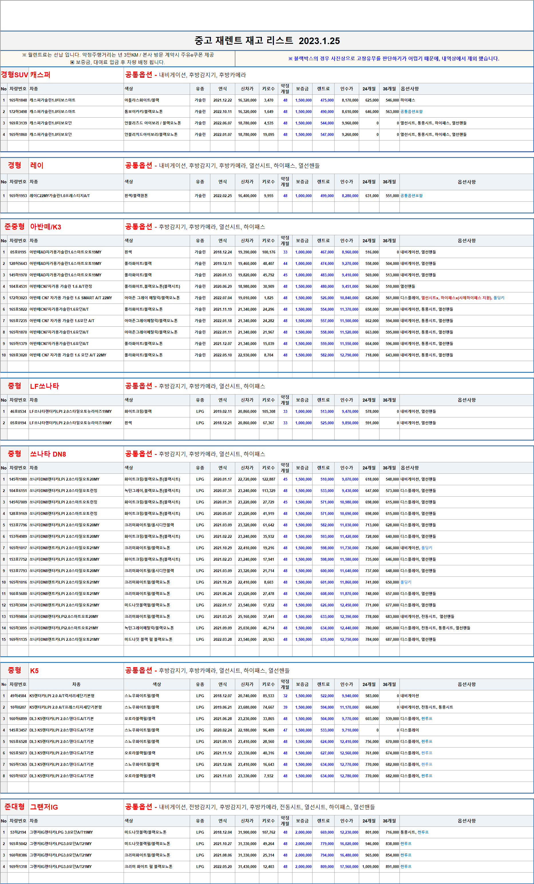Image resolution: width=534 pixels, height=884 pixels.
Task: Select plate number 46호0534
Action: pyautogui.click(x=18, y=411)
